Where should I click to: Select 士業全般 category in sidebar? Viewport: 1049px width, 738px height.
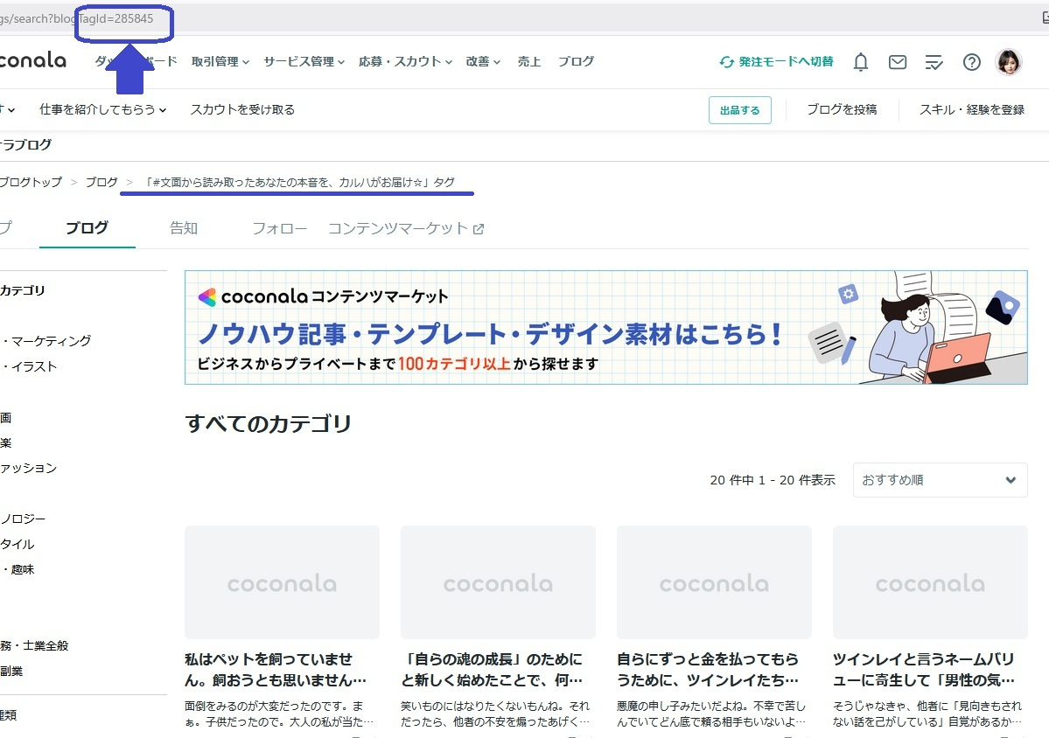34,645
